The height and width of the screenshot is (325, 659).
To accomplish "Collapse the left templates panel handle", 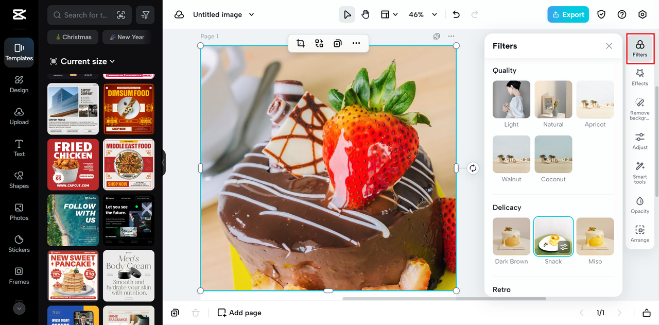I will pos(164,163).
